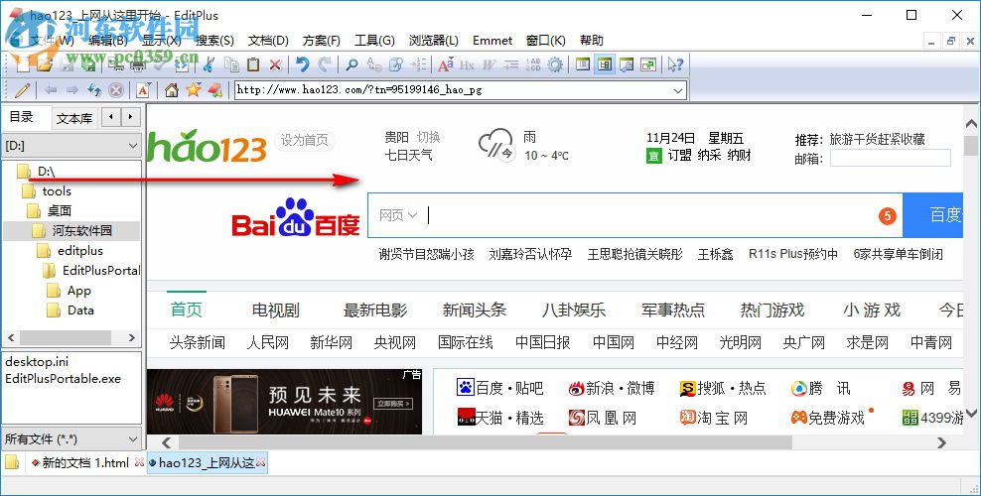Open the 工具(G) menu
Image resolution: width=981 pixels, height=496 pixels.
[374, 41]
